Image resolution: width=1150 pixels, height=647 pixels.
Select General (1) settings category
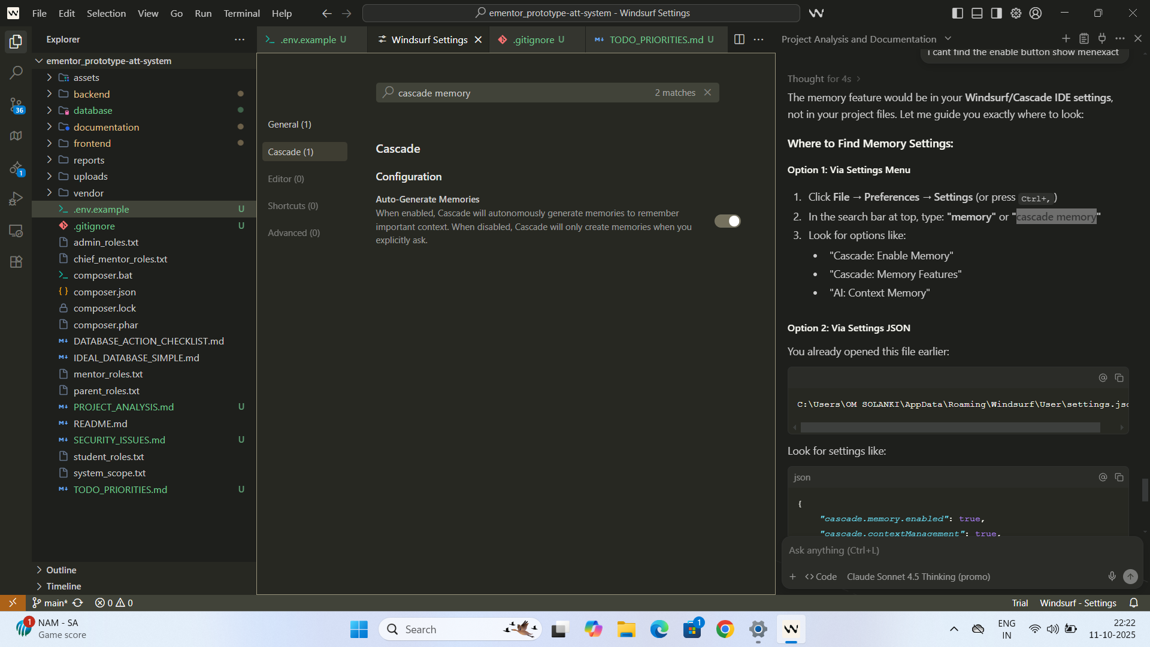[304, 125]
